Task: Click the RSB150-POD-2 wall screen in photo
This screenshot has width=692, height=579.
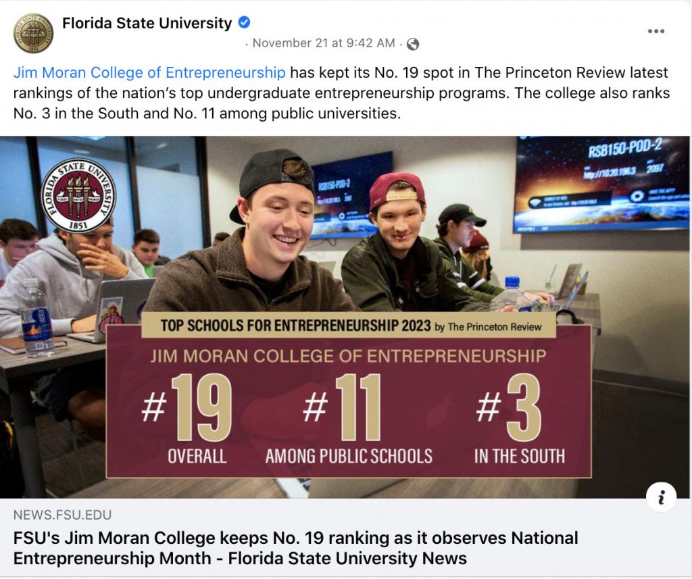Action: tap(602, 184)
